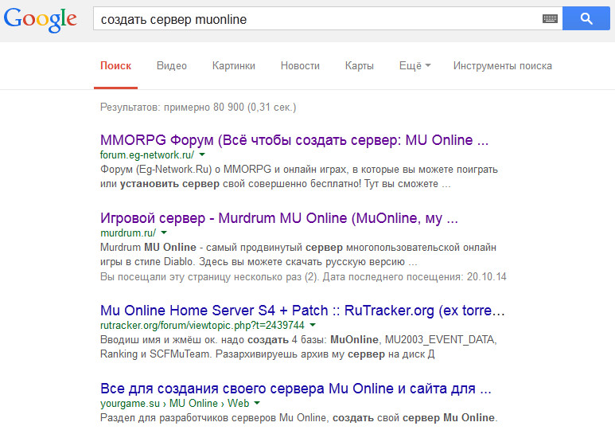Switch to the Картинки tab
Viewport: 615px width, 430px height.
(x=234, y=65)
